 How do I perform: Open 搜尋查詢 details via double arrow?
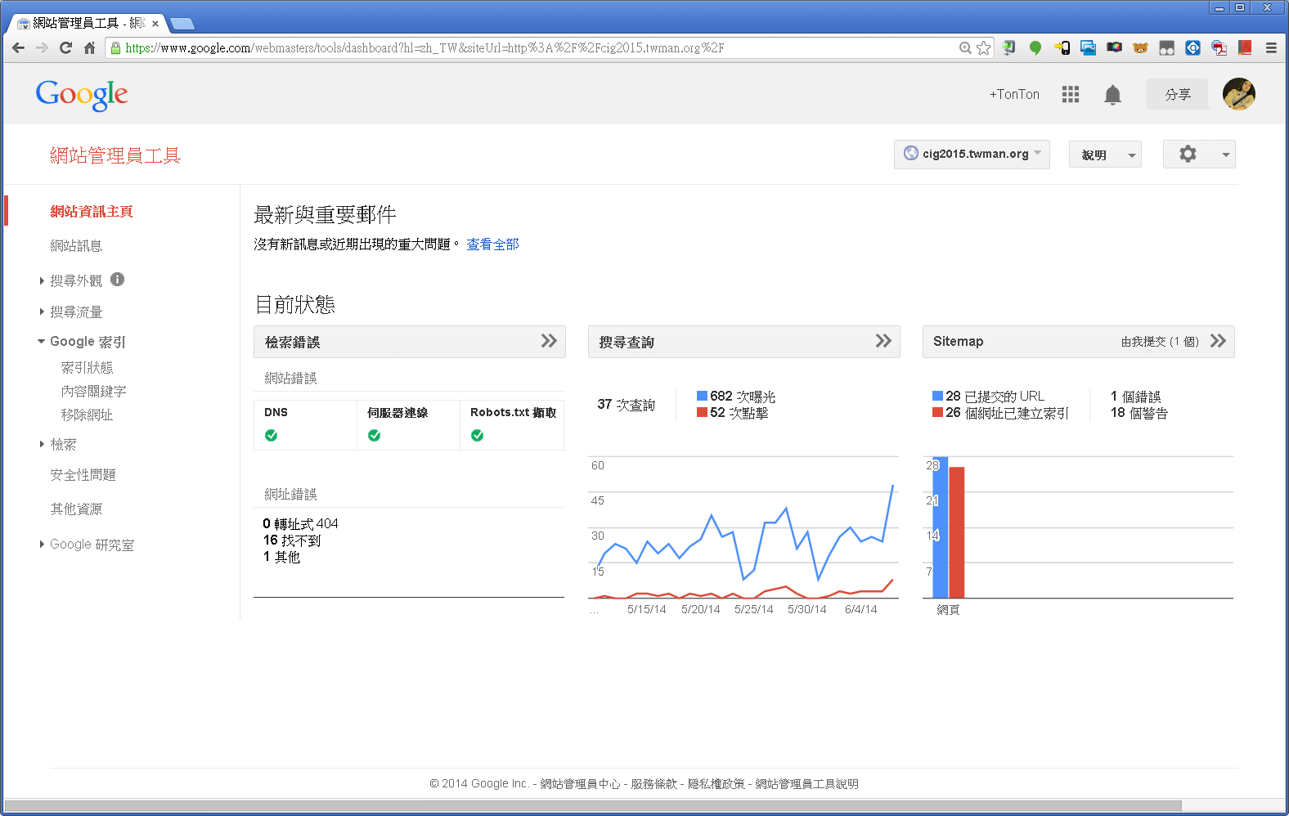pos(883,341)
